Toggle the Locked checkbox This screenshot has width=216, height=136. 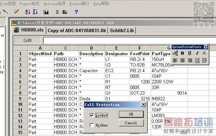pos(92,115)
